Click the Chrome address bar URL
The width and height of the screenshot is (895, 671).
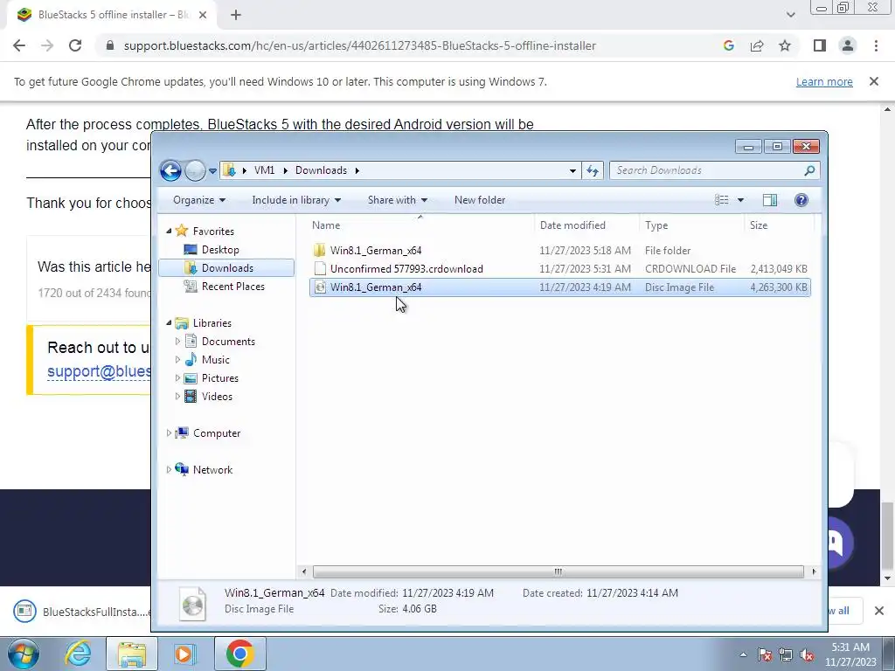tap(359, 45)
